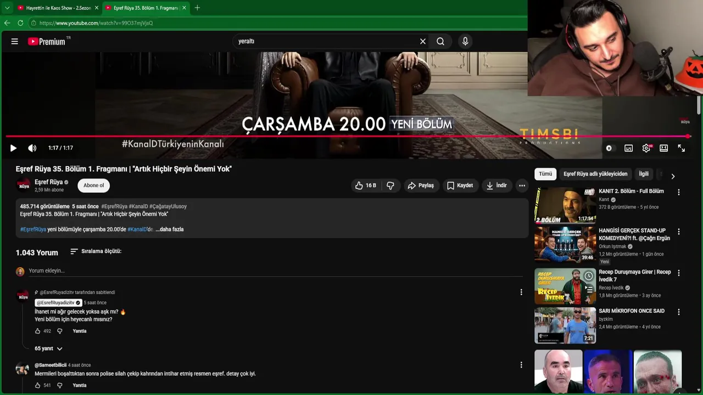
Task: Start voice search with microphone icon
Action: point(465,41)
